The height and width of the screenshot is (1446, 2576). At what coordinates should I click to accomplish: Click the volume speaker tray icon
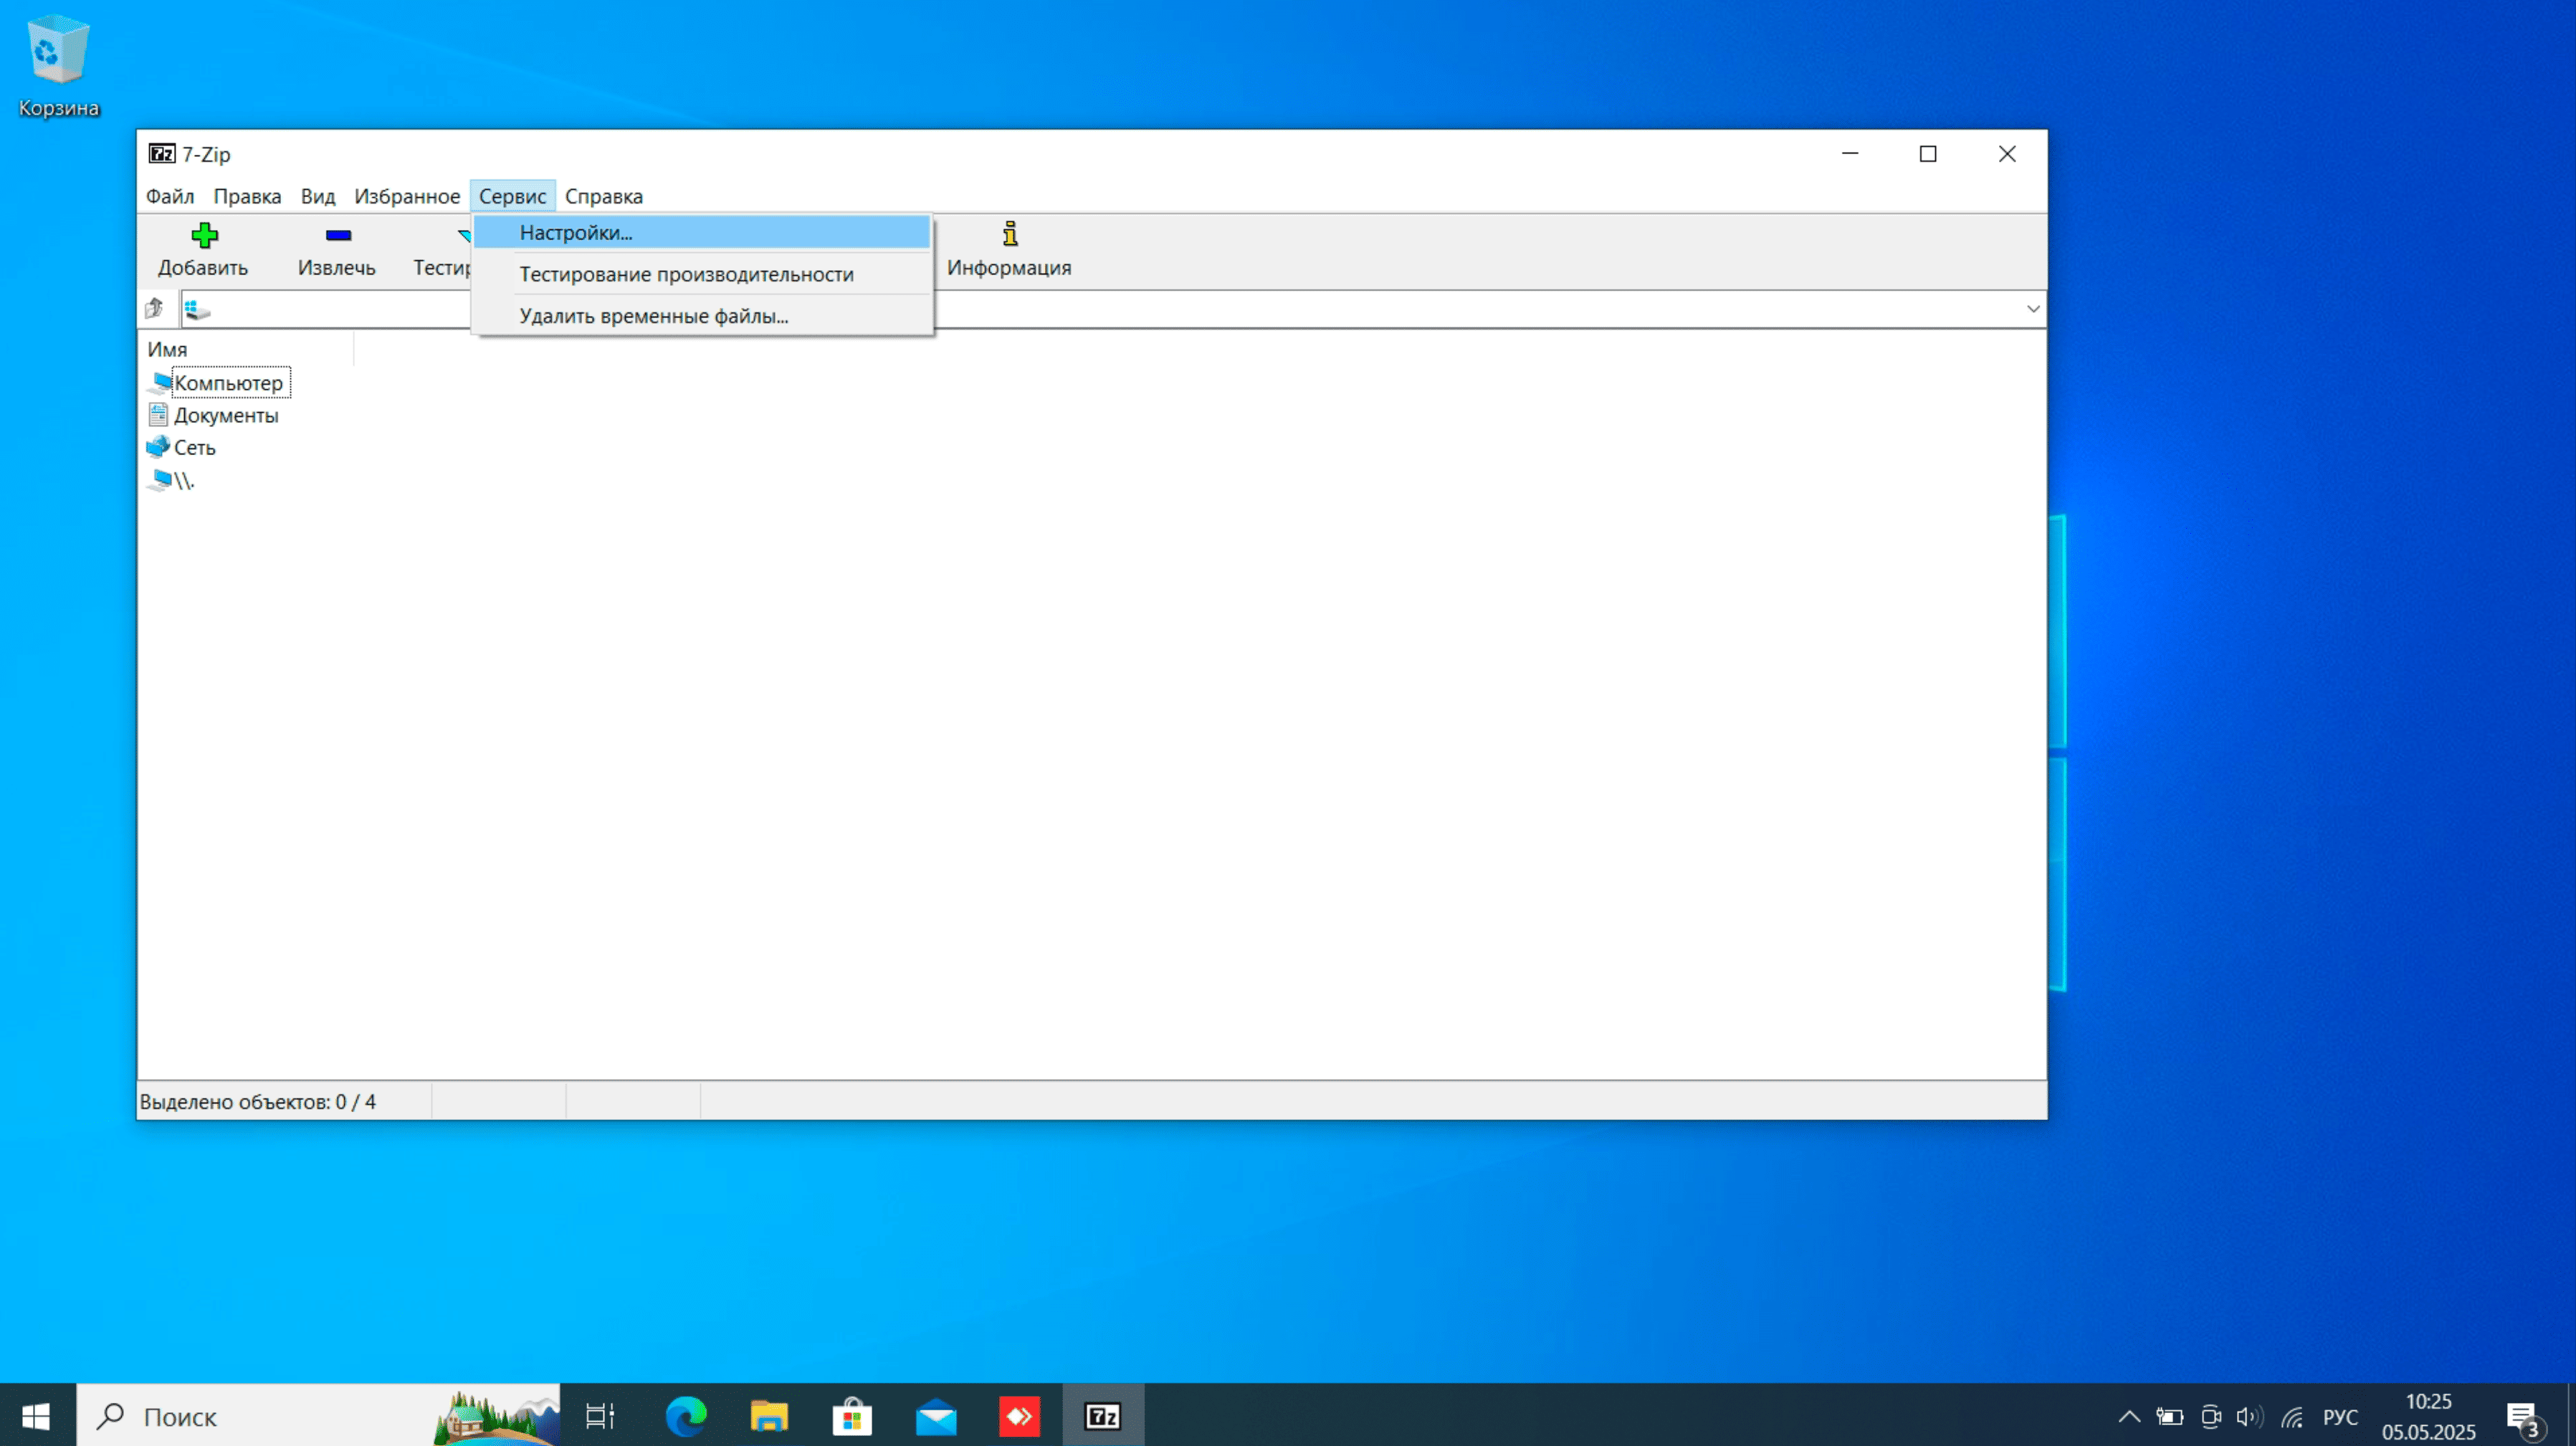[2250, 1417]
